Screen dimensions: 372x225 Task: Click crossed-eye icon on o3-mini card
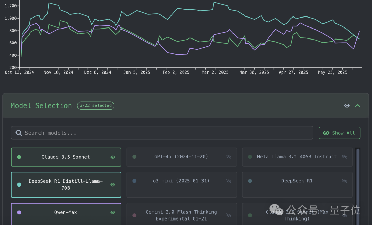click(228, 181)
